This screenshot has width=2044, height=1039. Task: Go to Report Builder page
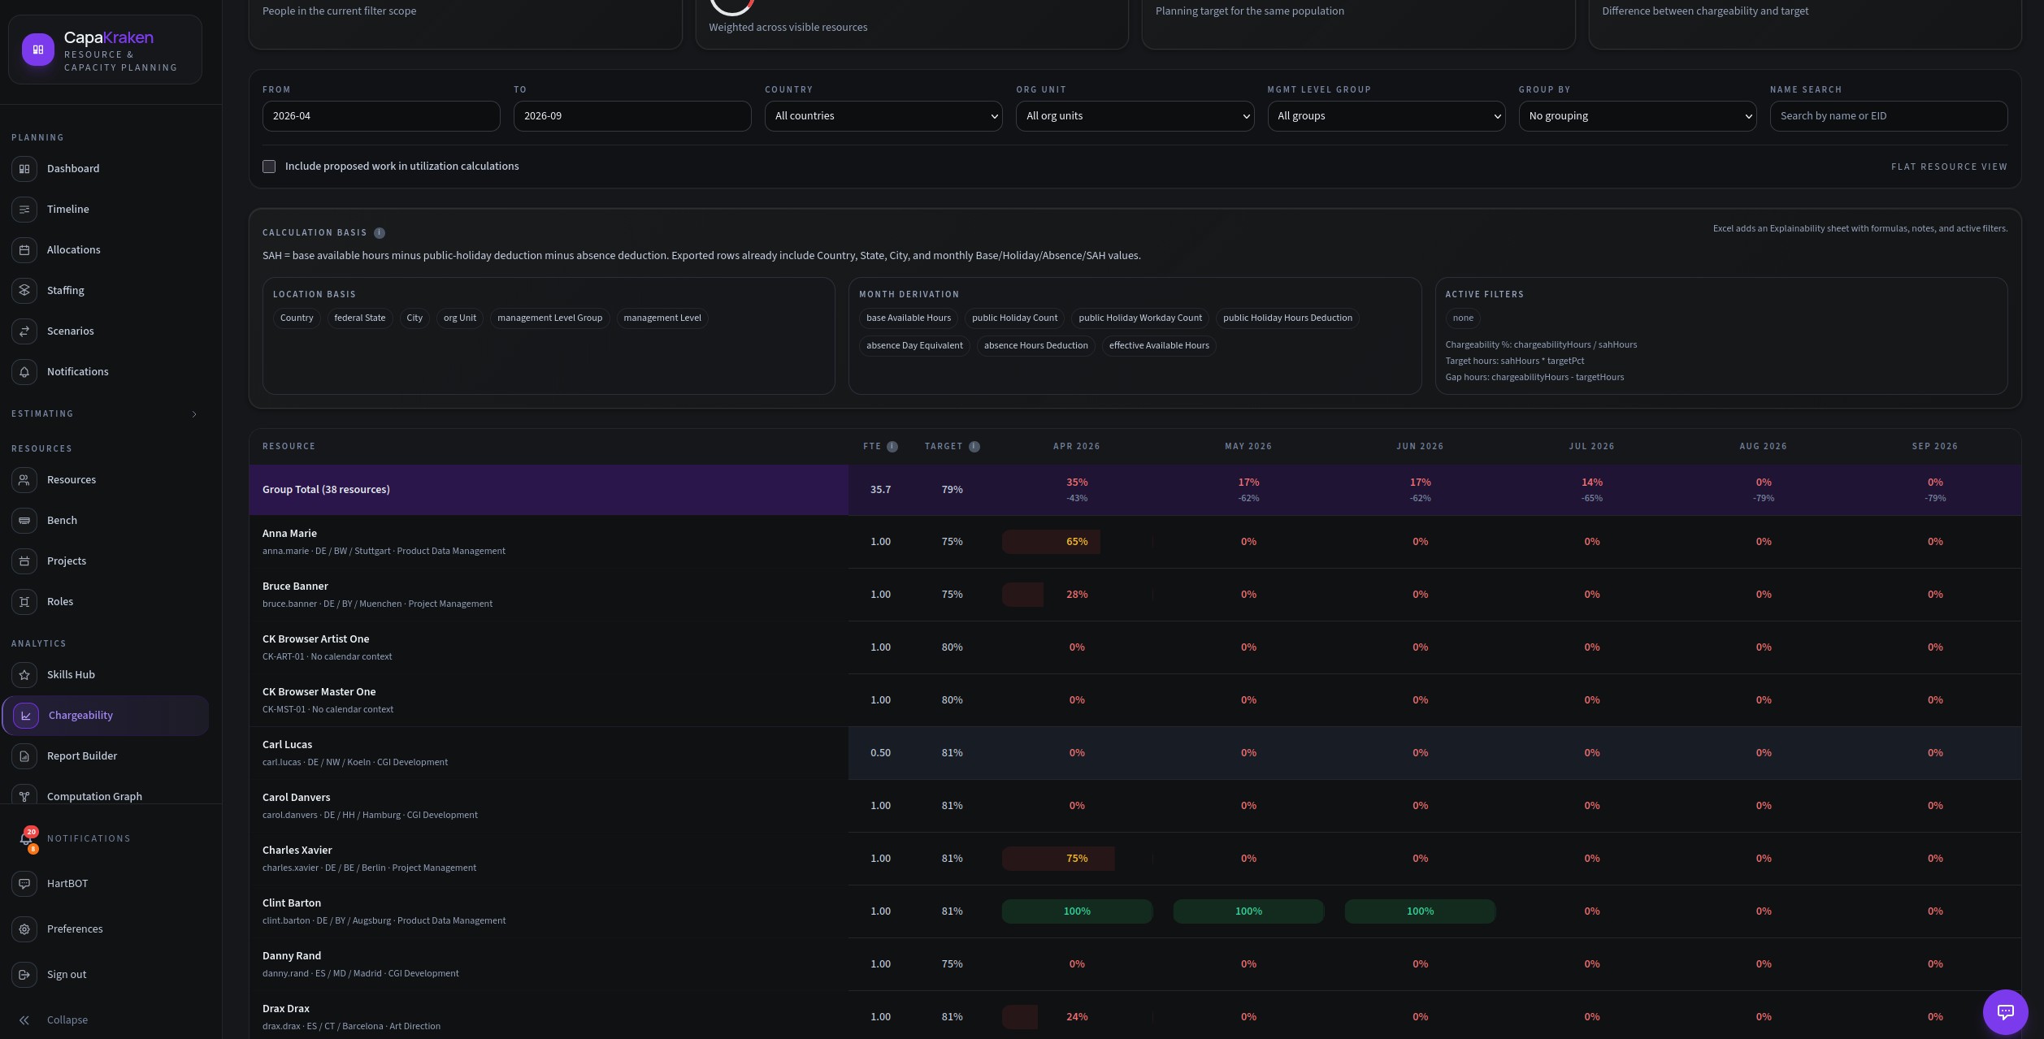tap(82, 756)
